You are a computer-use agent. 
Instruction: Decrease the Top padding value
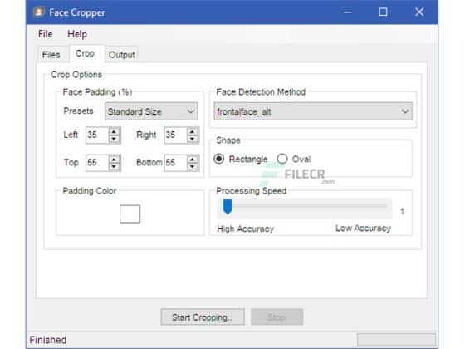[x=115, y=167]
